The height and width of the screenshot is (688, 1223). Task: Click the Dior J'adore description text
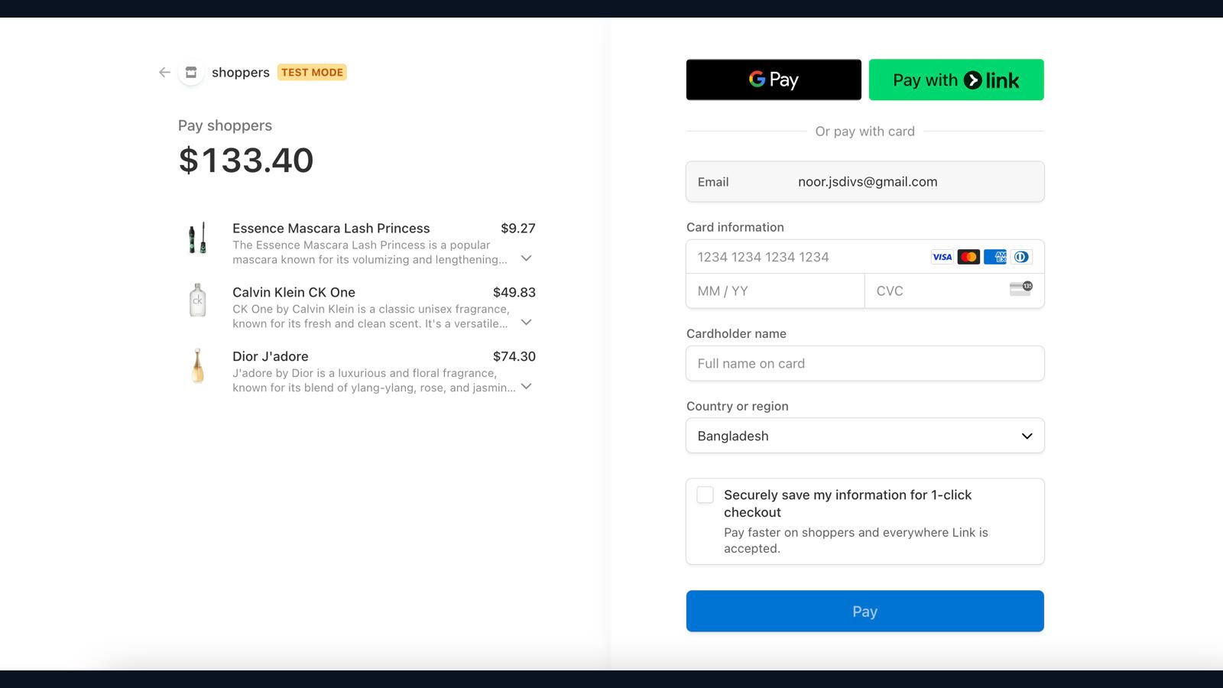click(374, 381)
